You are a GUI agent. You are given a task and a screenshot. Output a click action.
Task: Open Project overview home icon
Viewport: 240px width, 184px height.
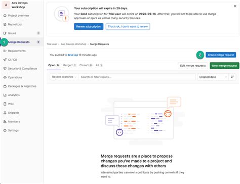[5, 16]
